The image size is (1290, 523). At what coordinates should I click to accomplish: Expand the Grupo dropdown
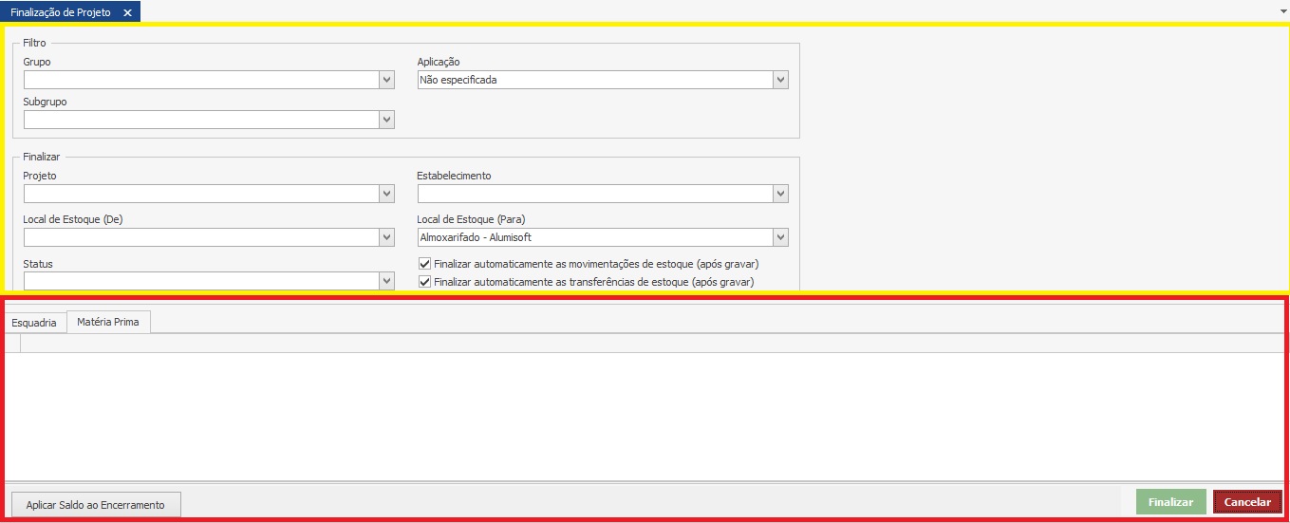coord(386,81)
